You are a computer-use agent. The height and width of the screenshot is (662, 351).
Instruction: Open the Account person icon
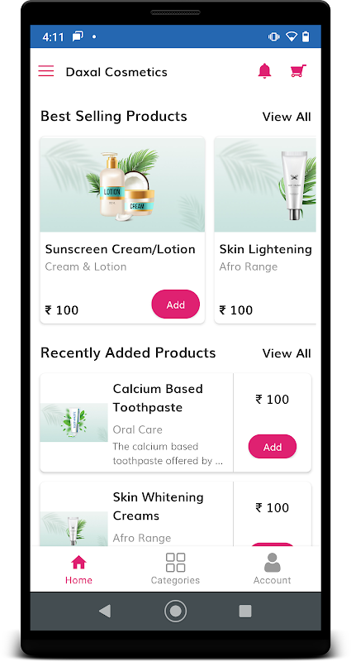[273, 563]
